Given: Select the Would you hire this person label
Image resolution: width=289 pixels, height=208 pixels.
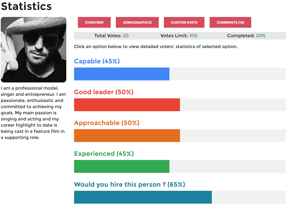Looking at the screenshot, I should tap(129, 184).
